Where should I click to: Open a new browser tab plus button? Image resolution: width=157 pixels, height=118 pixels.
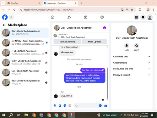pos(81,3)
